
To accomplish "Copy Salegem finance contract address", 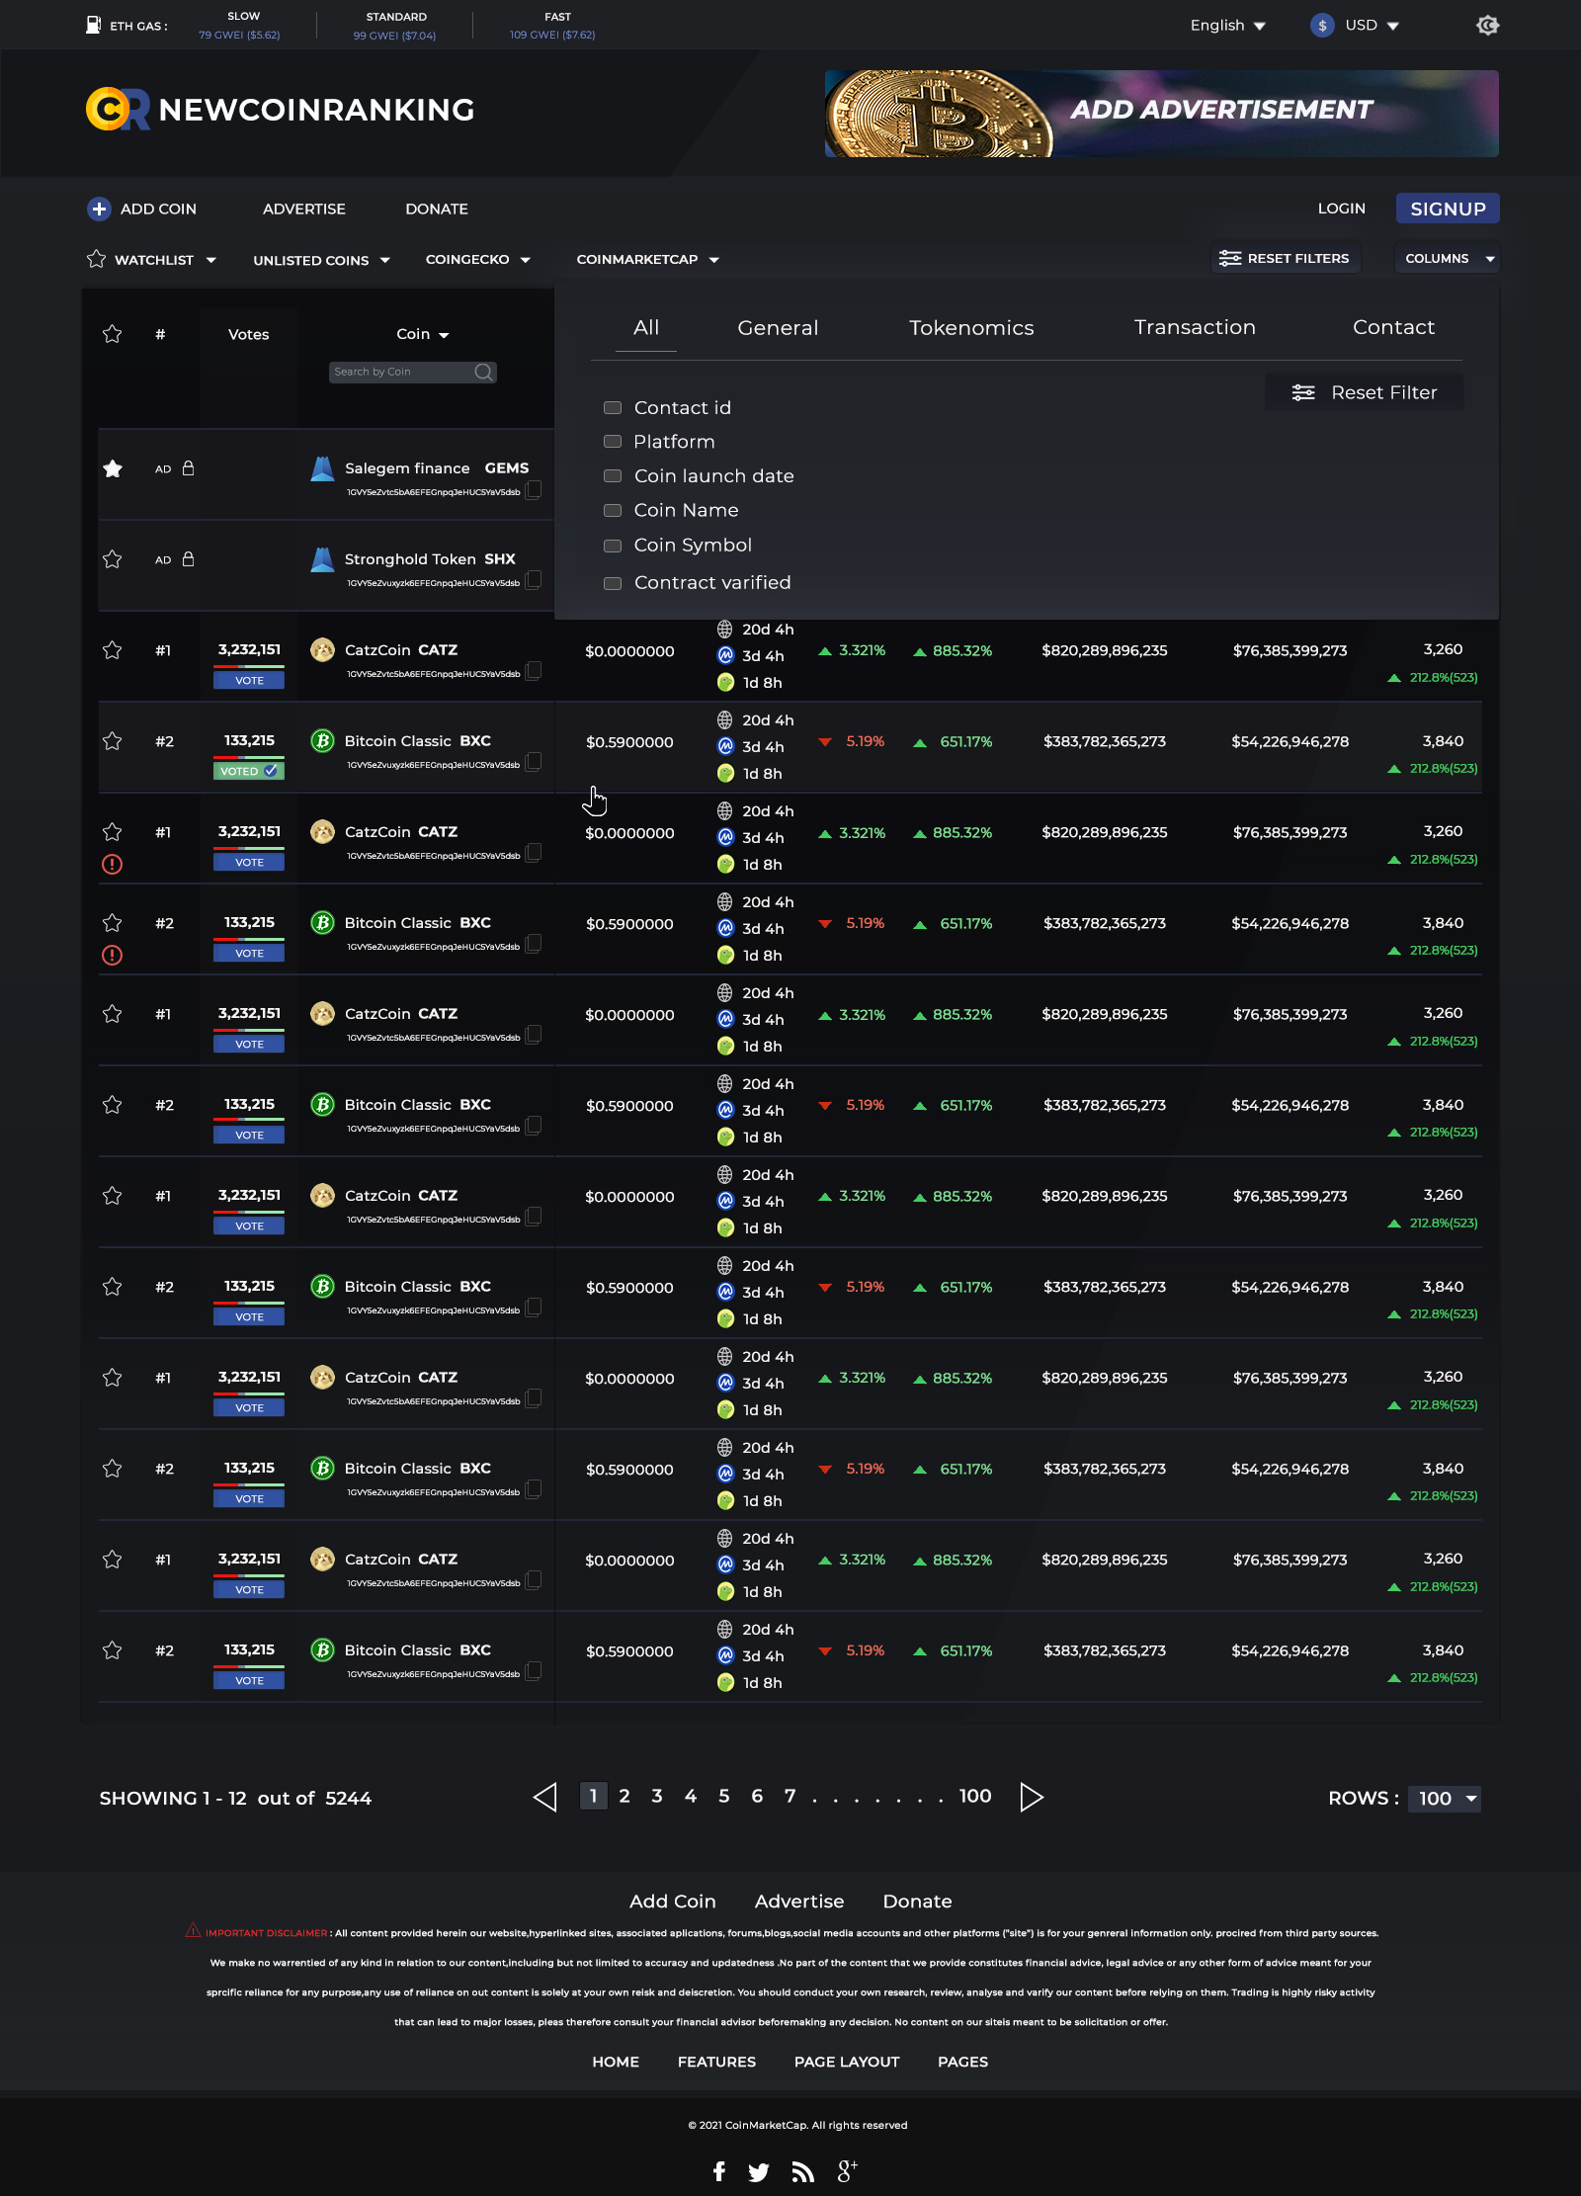I will 534,489.
